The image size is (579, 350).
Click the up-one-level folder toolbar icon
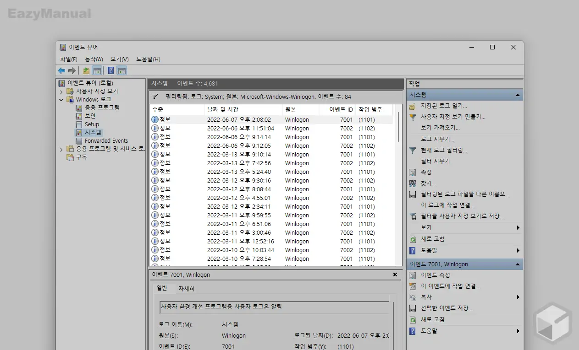(x=86, y=70)
